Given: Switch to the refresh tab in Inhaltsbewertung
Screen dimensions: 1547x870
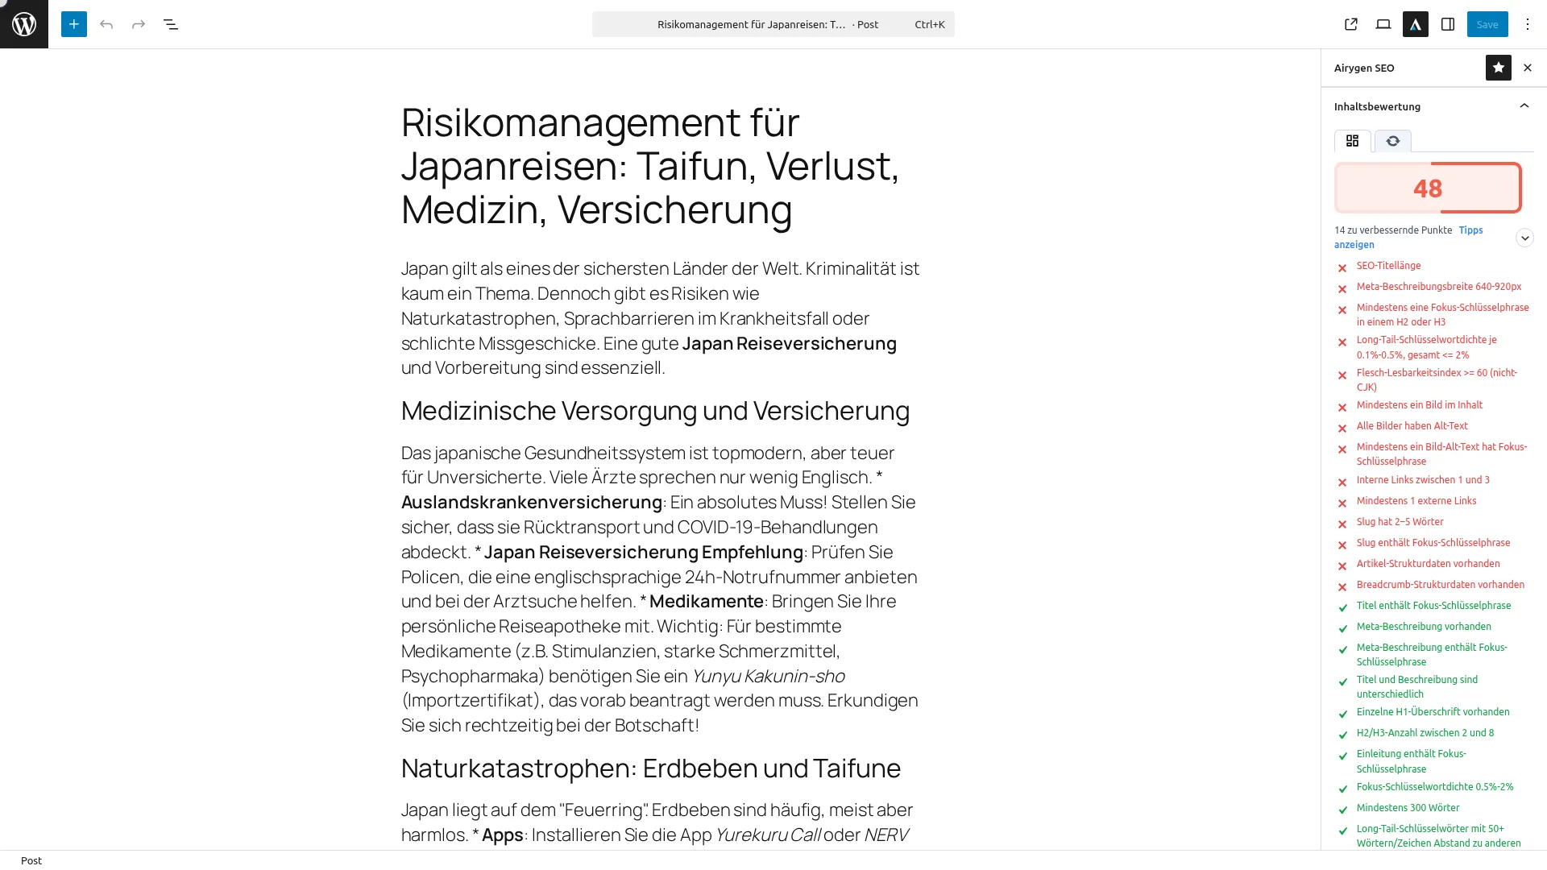Looking at the screenshot, I should (1393, 141).
